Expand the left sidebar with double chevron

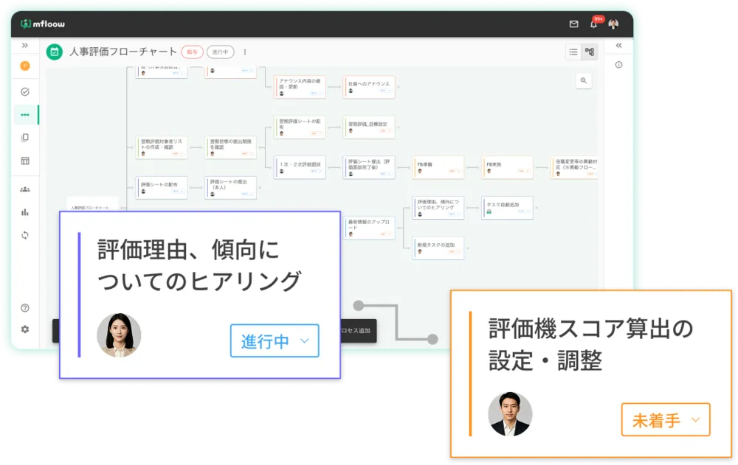[25, 46]
